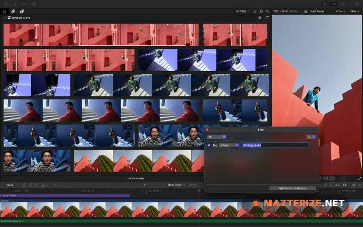363x227 pixels.
Task: Uncheck the Visual rule checkbox
Action: (x=209, y=145)
